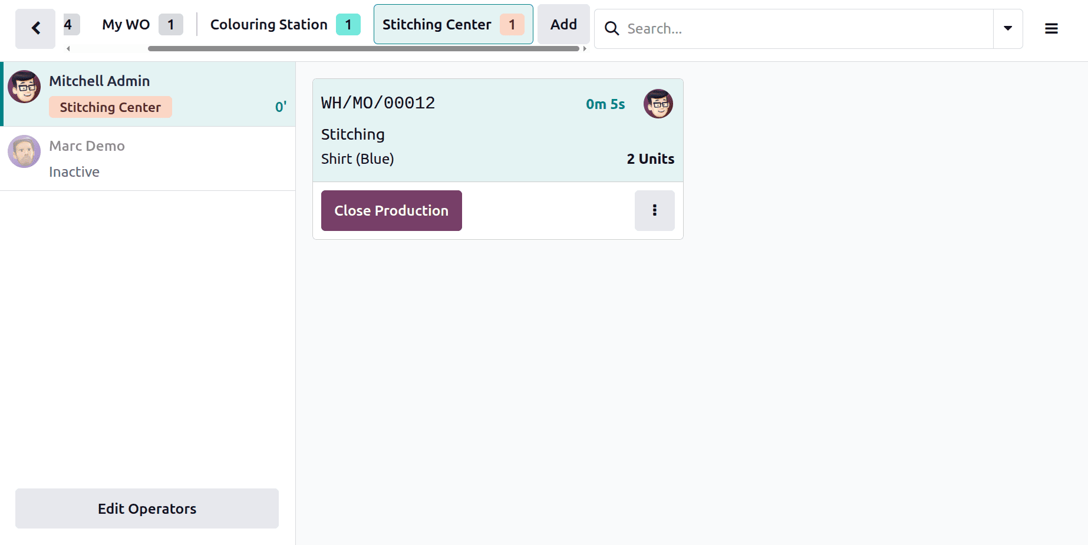Switch to the Colouring Station tab

pyautogui.click(x=285, y=24)
